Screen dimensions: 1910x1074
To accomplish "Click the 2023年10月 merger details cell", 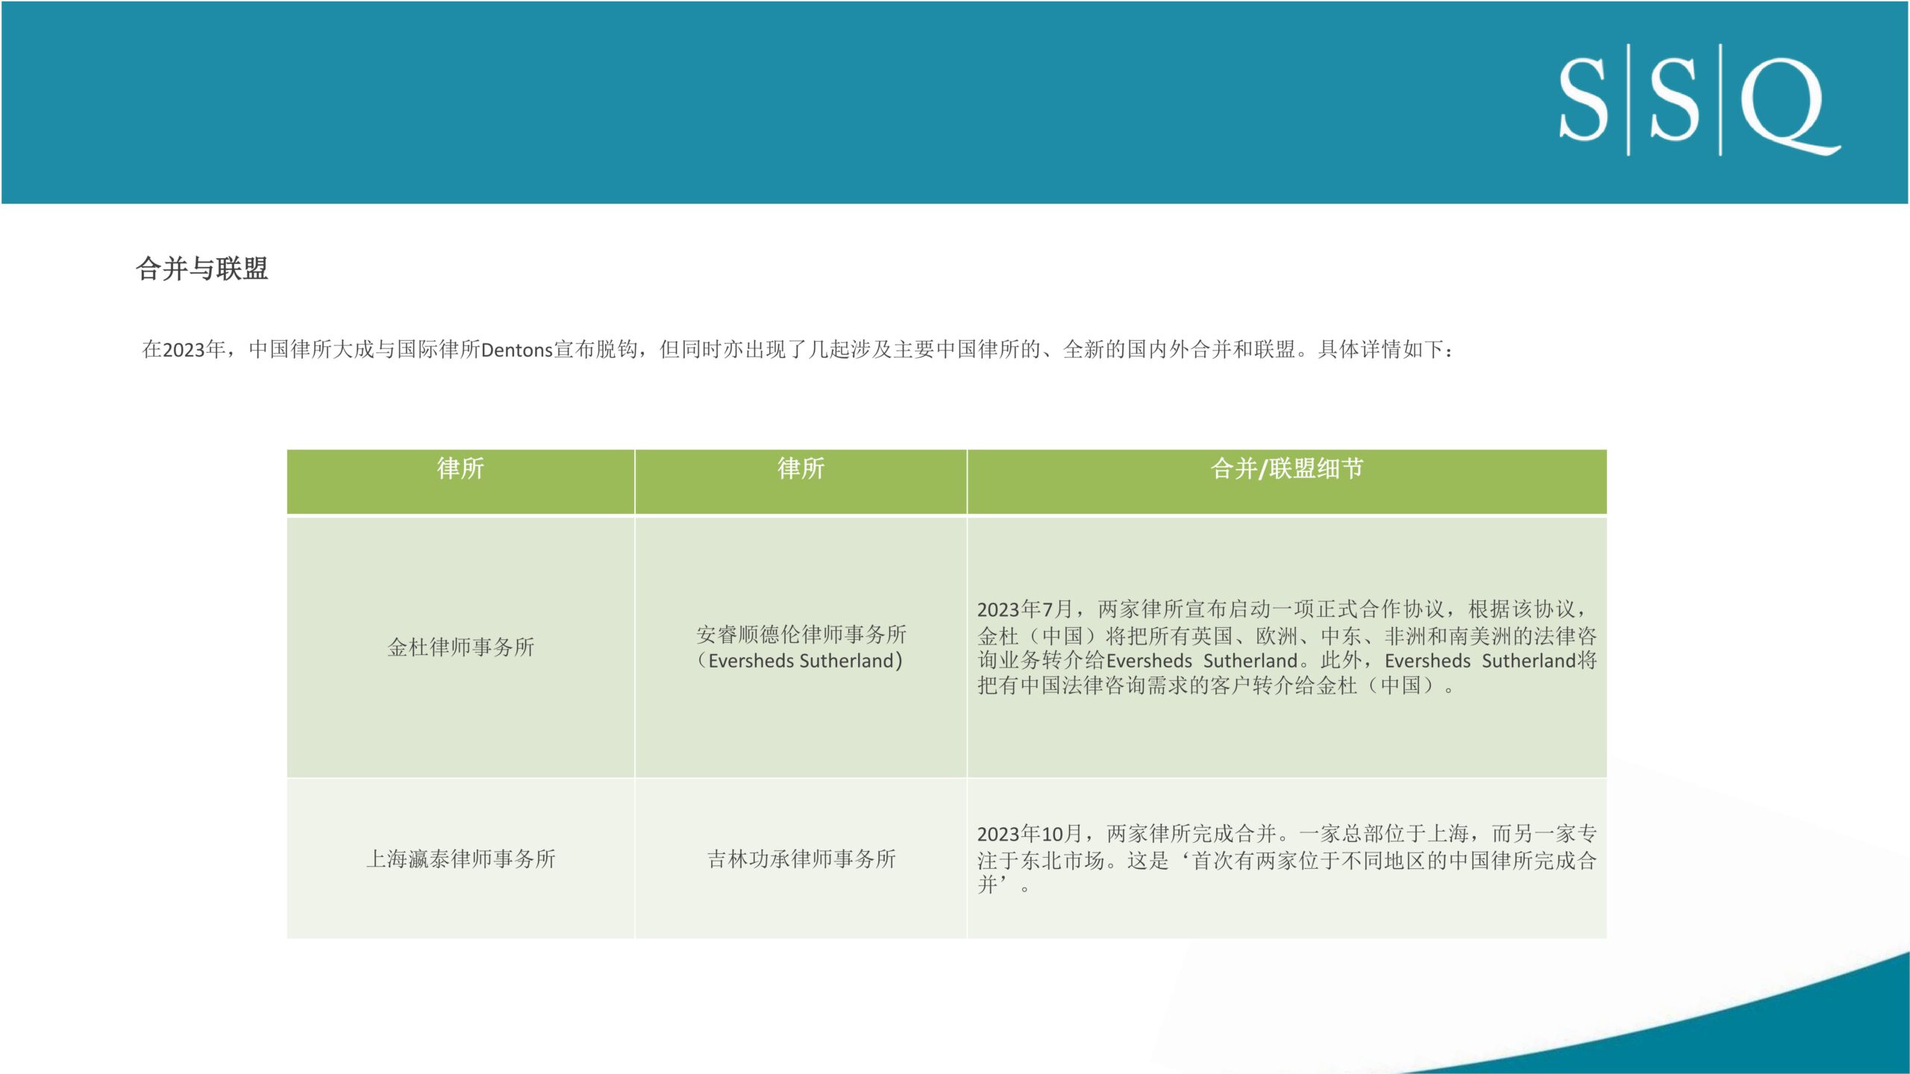I will pos(1287,858).
